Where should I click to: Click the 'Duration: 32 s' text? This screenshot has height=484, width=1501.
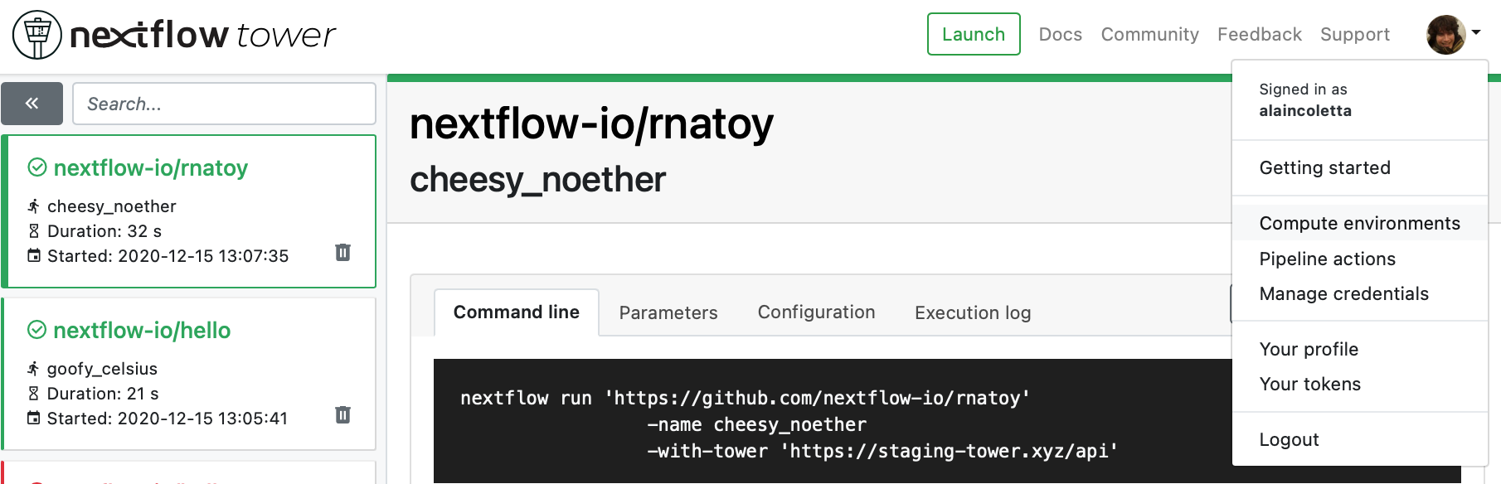[104, 231]
